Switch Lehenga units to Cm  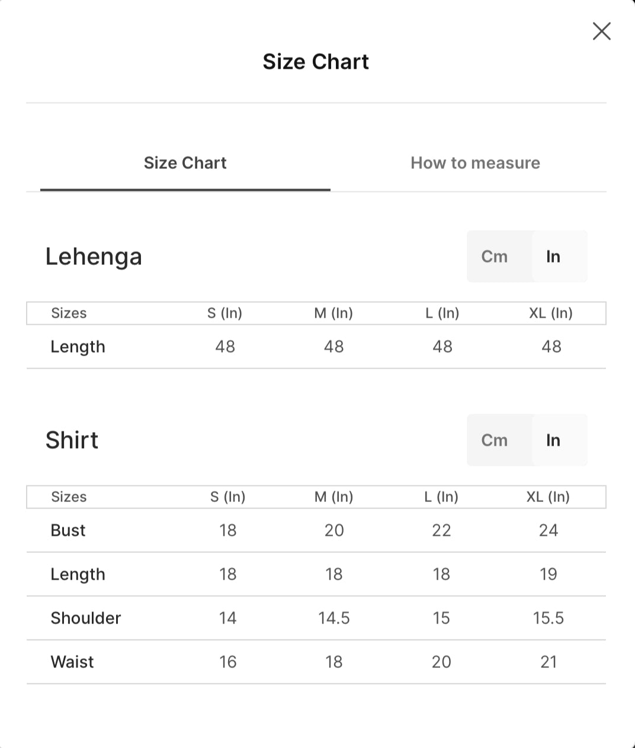point(495,257)
